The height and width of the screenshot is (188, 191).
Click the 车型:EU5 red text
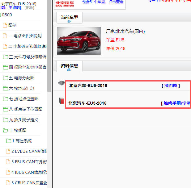coord(115,40)
